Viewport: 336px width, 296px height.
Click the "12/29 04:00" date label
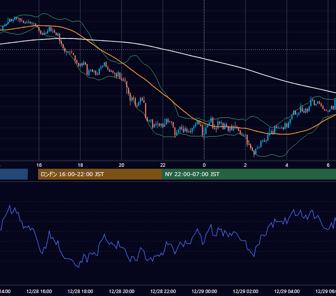287,292
